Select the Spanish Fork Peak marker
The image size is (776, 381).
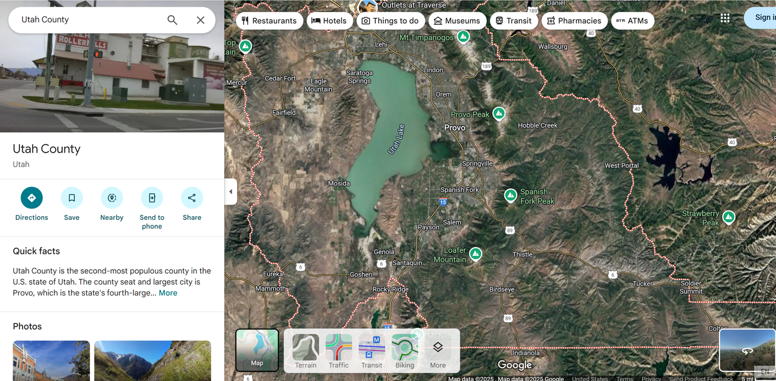(511, 196)
